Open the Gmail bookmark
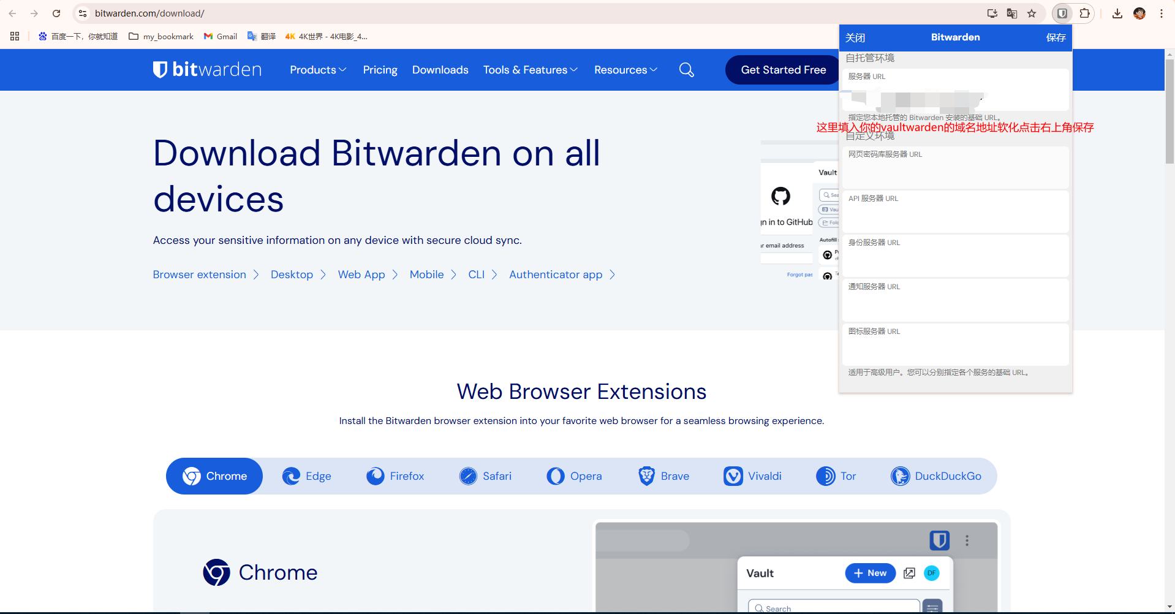The width and height of the screenshot is (1175, 614). pos(221,36)
